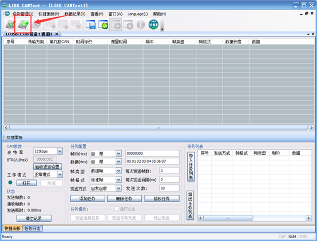The image size is (317, 241).
Task: Click the 验收滤波设置 button
Action: point(47,167)
